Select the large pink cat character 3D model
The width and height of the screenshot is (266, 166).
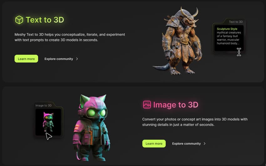pos(91,128)
